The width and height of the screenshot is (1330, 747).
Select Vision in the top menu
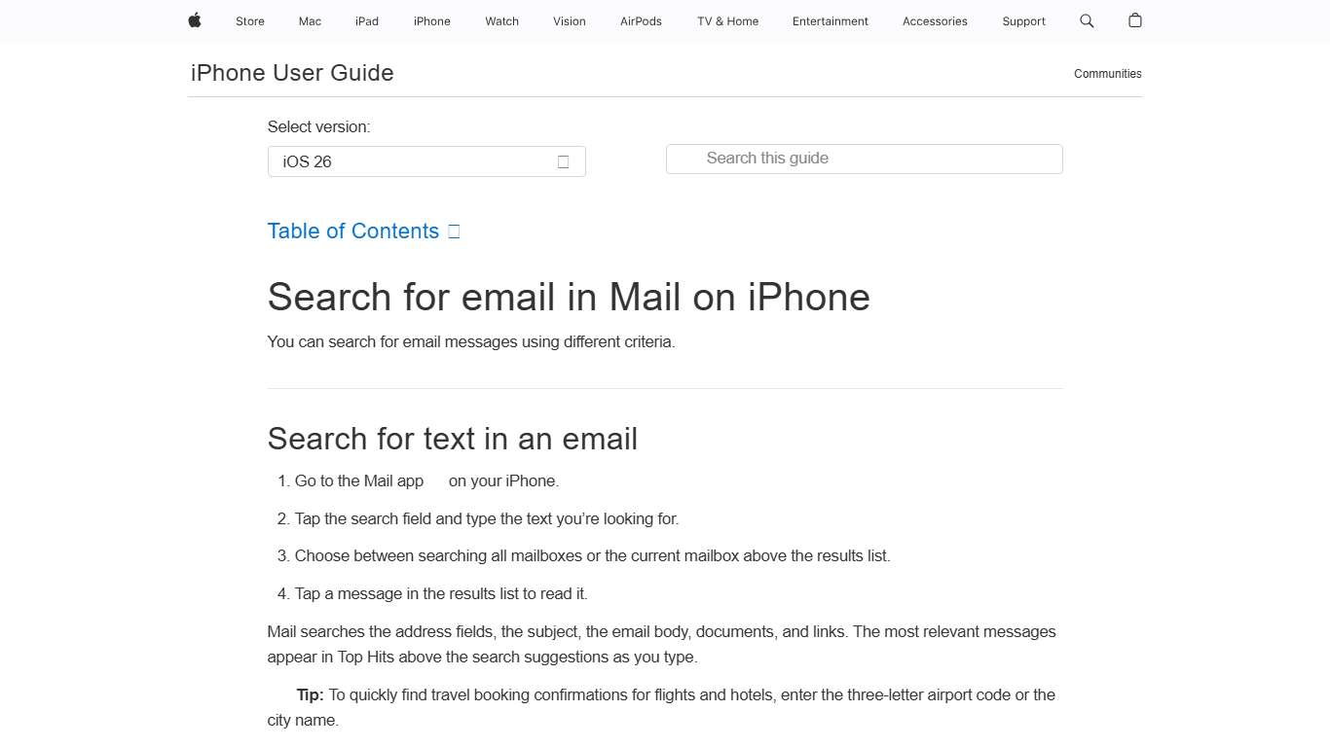point(569,20)
